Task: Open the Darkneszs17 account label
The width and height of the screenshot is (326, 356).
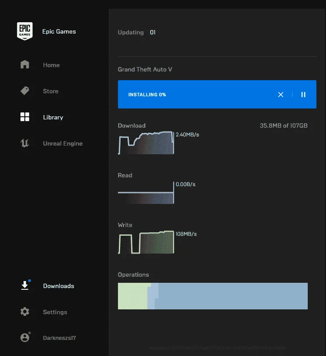Action: tap(59, 338)
